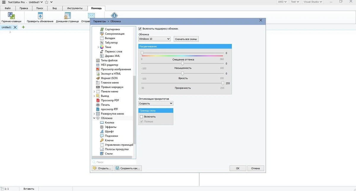The width and height of the screenshot is (356, 191).
Task: Click the Скачать все скины button
Action: tap(186, 39)
